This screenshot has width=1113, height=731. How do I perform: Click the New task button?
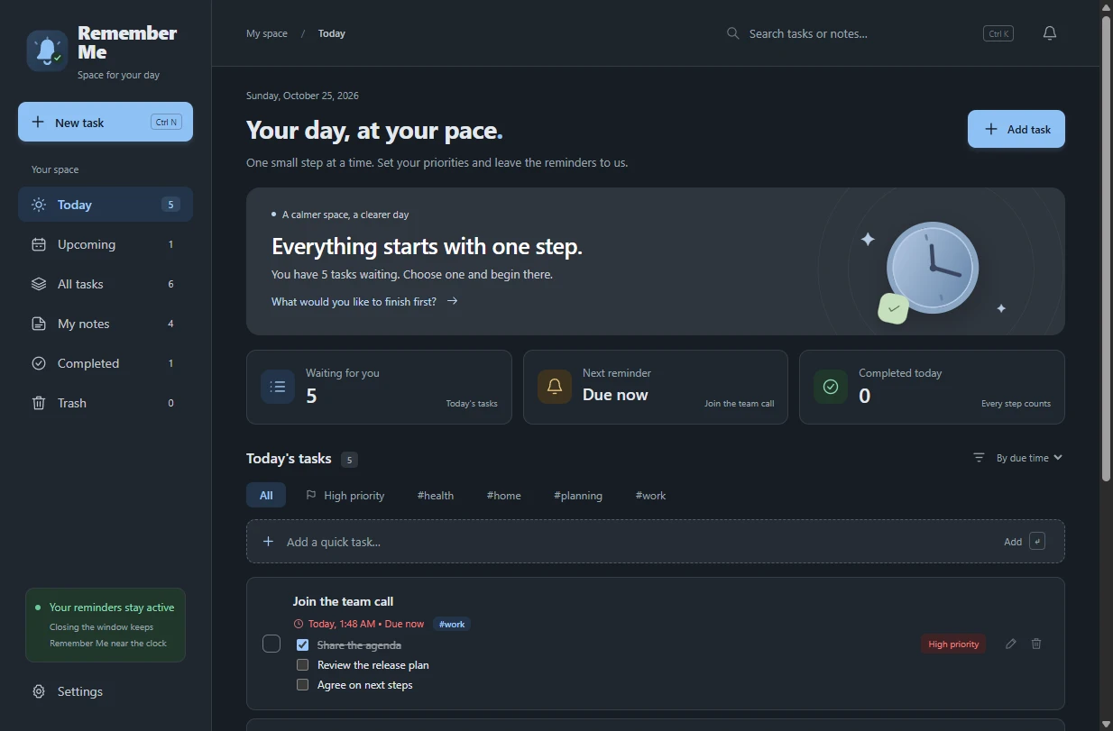(x=106, y=122)
